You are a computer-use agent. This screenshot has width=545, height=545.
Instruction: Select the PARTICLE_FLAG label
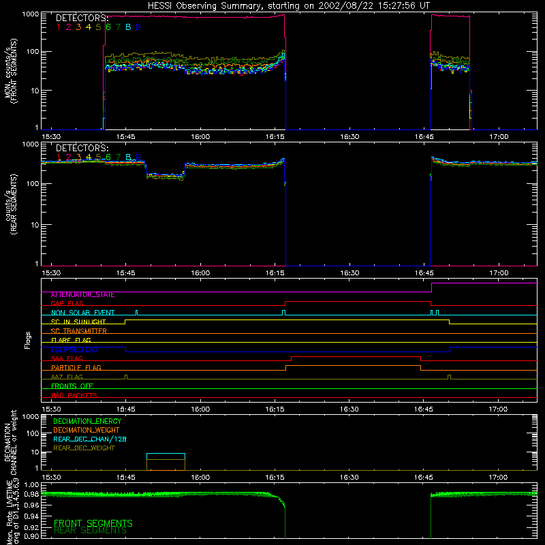coord(76,368)
